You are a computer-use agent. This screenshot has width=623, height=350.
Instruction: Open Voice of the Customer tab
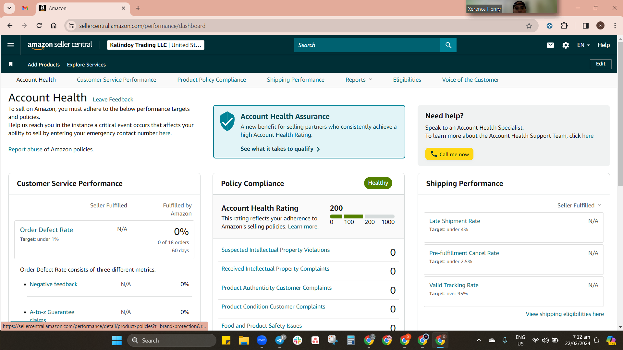coord(470,80)
